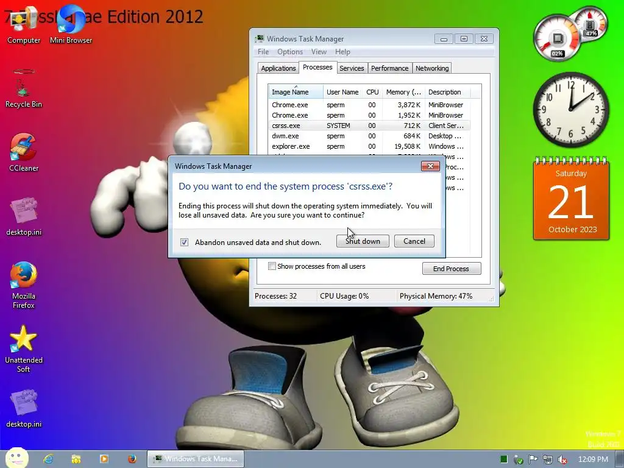Minimize the Windows Task Manager window
The height and width of the screenshot is (468, 624).
coord(444,38)
